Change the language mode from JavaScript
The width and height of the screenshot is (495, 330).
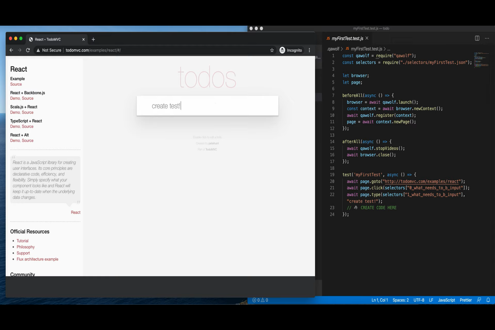coord(446,300)
